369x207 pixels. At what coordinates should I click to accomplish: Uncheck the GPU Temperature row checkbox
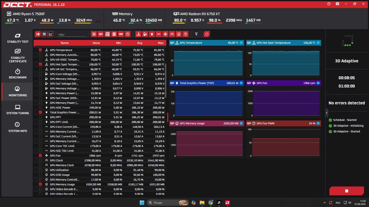(41, 50)
